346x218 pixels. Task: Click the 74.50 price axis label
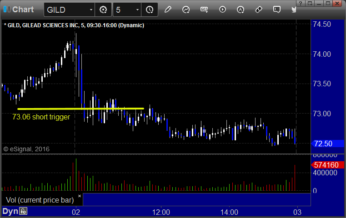(x=322, y=24)
